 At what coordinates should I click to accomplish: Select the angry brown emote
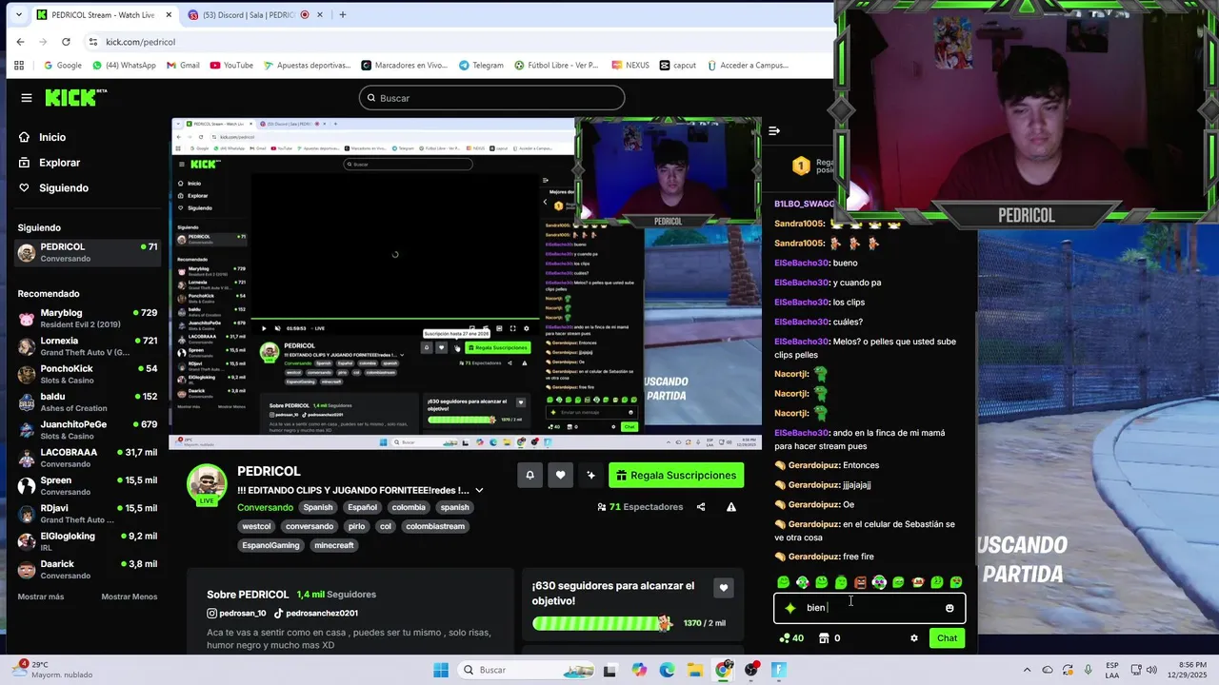pyautogui.click(x=860, y=582)
